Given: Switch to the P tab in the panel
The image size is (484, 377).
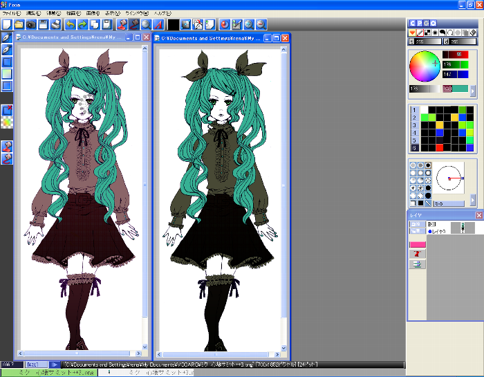Looking at the screenshot, I should pyautogui.click(x=420, y=23).
